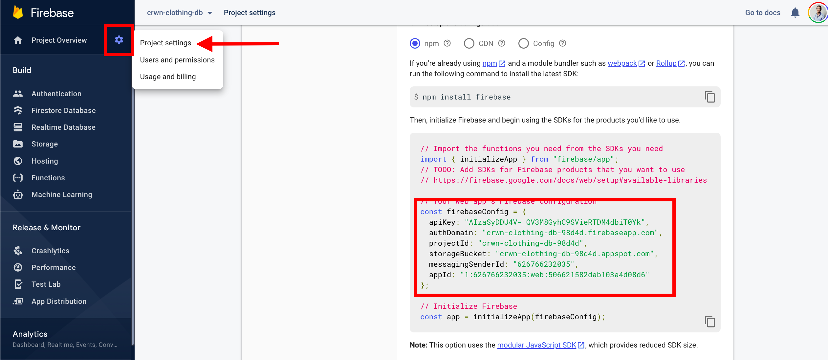828x360 pixels.
Task: Click the Hosting globe icon
Action: pyautogui.click(x=18, y=161)
